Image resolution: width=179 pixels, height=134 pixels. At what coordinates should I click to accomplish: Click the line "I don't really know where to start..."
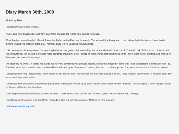pyautogui.click(x=23, y=27)
